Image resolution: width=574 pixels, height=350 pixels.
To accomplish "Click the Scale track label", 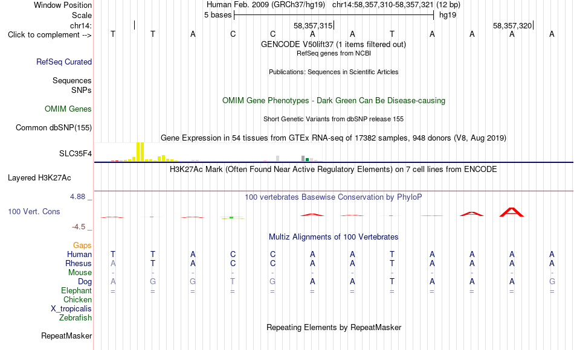I will (82, 15).
